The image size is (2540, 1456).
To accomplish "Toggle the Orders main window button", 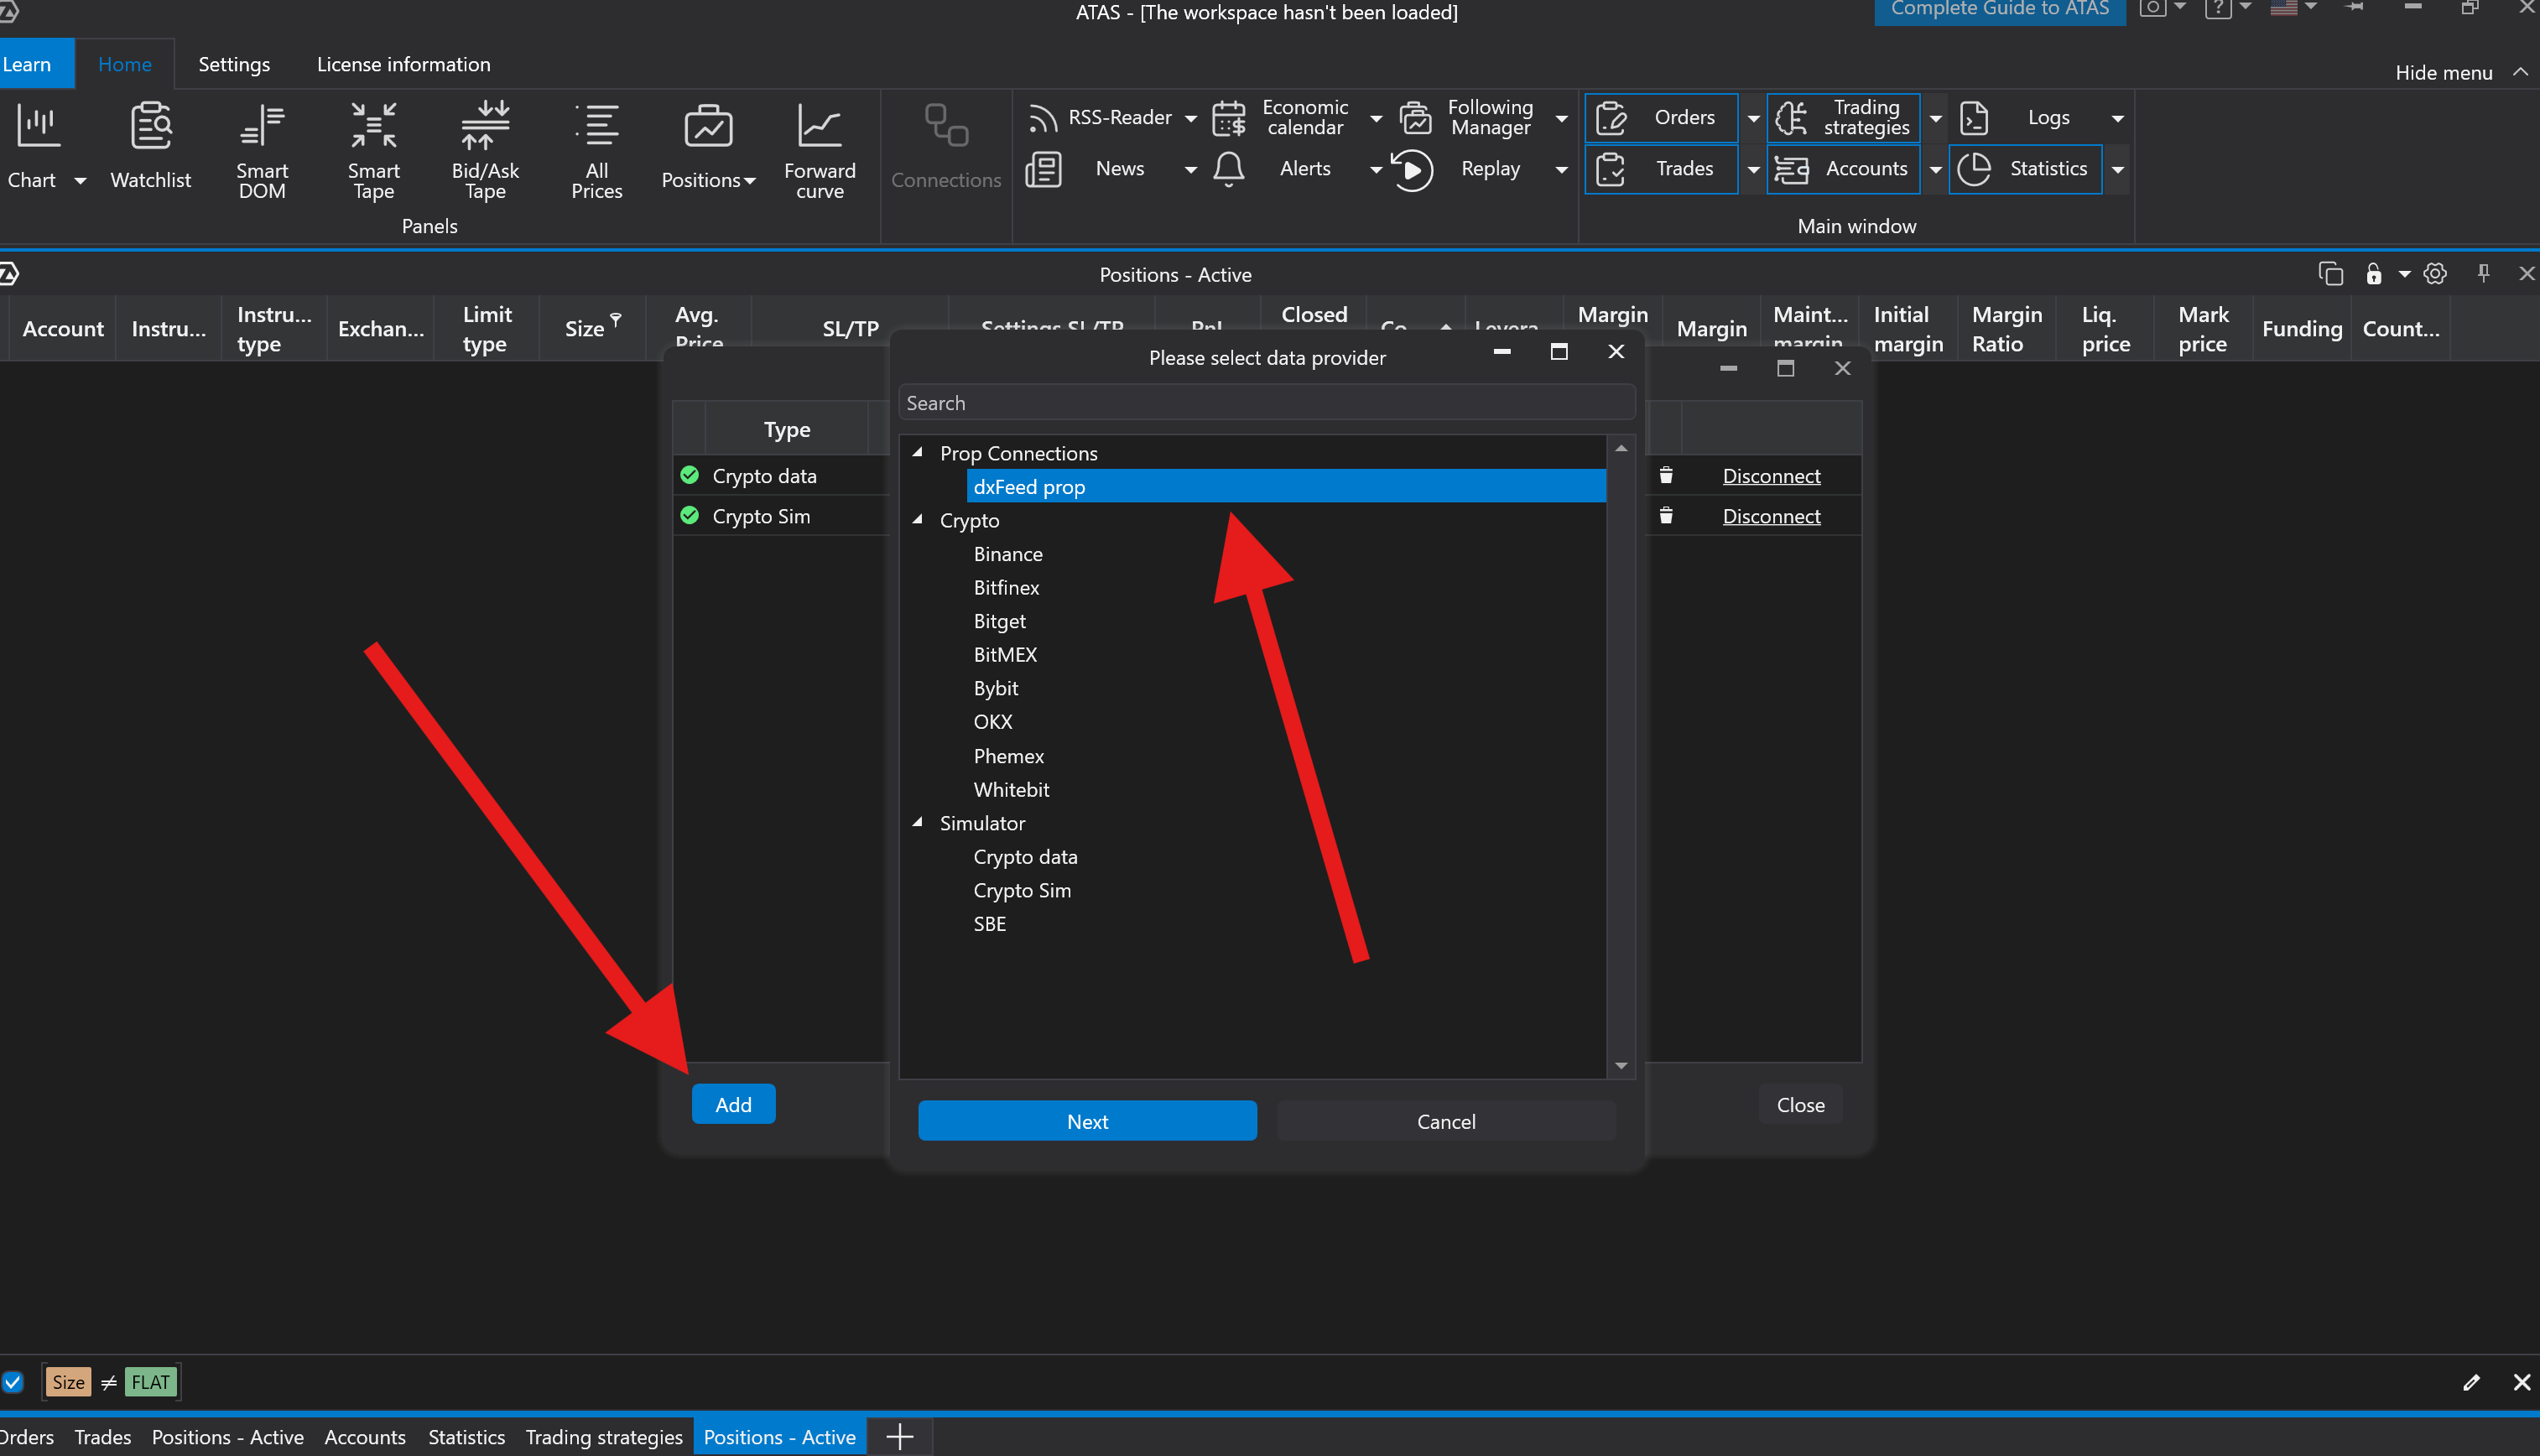I will click(1661, 117).
